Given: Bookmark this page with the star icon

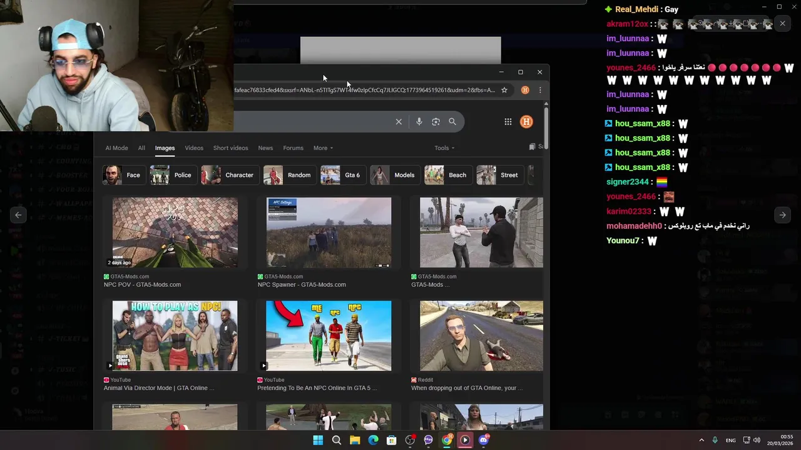Looking at the screenshot, I should click(504, 90).
